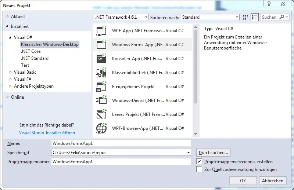Click the Klassenbibliothek template icon
The height and width of the screenshot is (190, 294).
click(x=101, y=73)
